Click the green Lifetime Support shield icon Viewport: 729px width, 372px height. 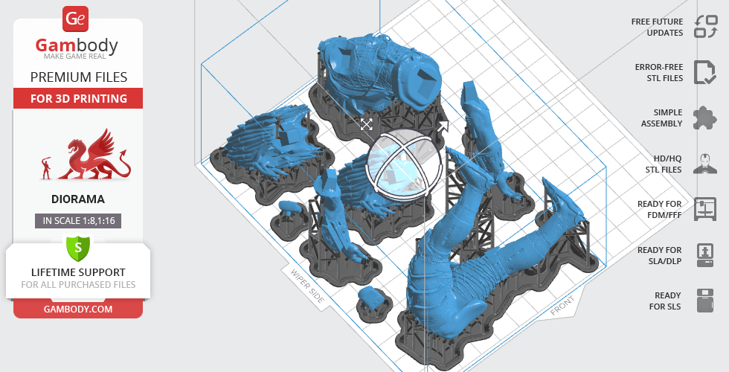(77, 246)
